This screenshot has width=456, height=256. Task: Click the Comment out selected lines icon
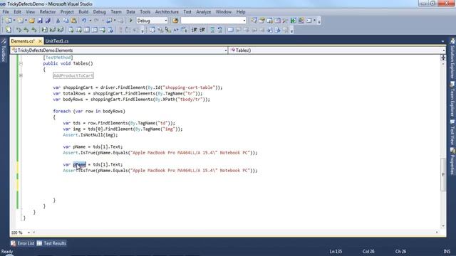pyautogui.click(x=212, y=30)
